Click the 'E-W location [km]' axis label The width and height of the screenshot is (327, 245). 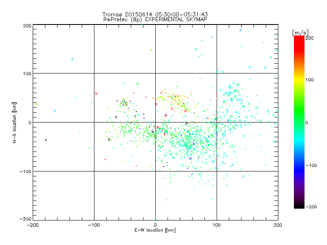tap(155, 230)
